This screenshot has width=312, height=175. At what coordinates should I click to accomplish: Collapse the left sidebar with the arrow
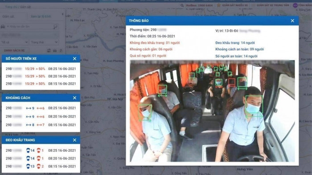point(63,14)
